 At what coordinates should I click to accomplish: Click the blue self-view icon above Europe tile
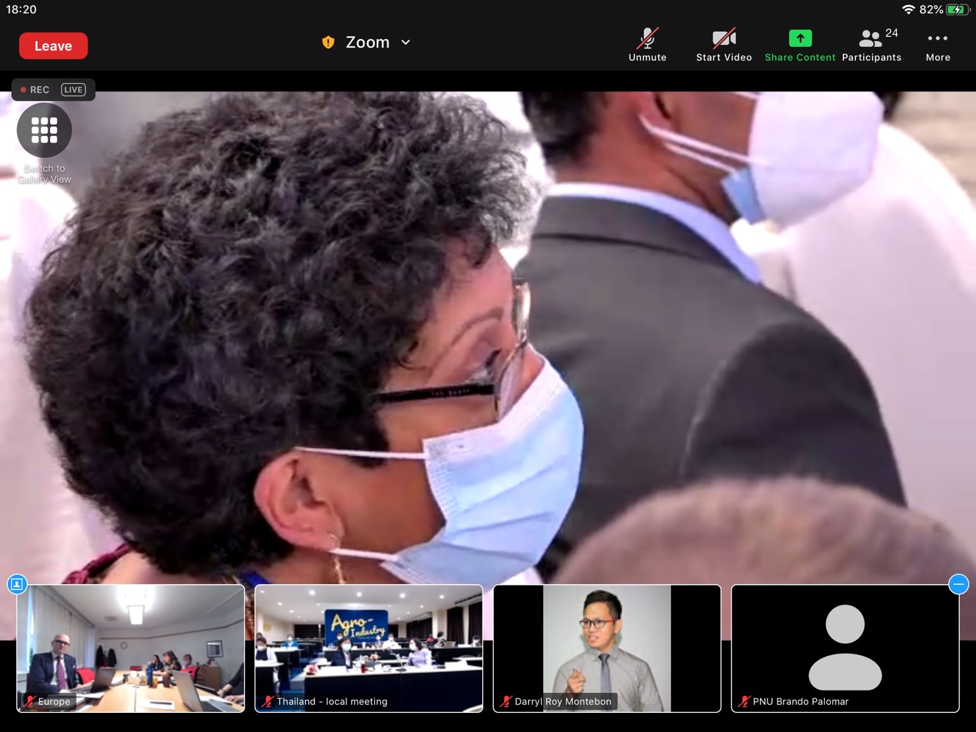coord(17,584)
